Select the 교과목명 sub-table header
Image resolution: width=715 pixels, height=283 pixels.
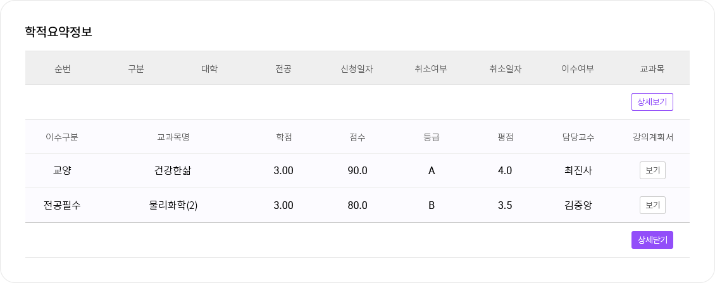(x=173, y=137)
